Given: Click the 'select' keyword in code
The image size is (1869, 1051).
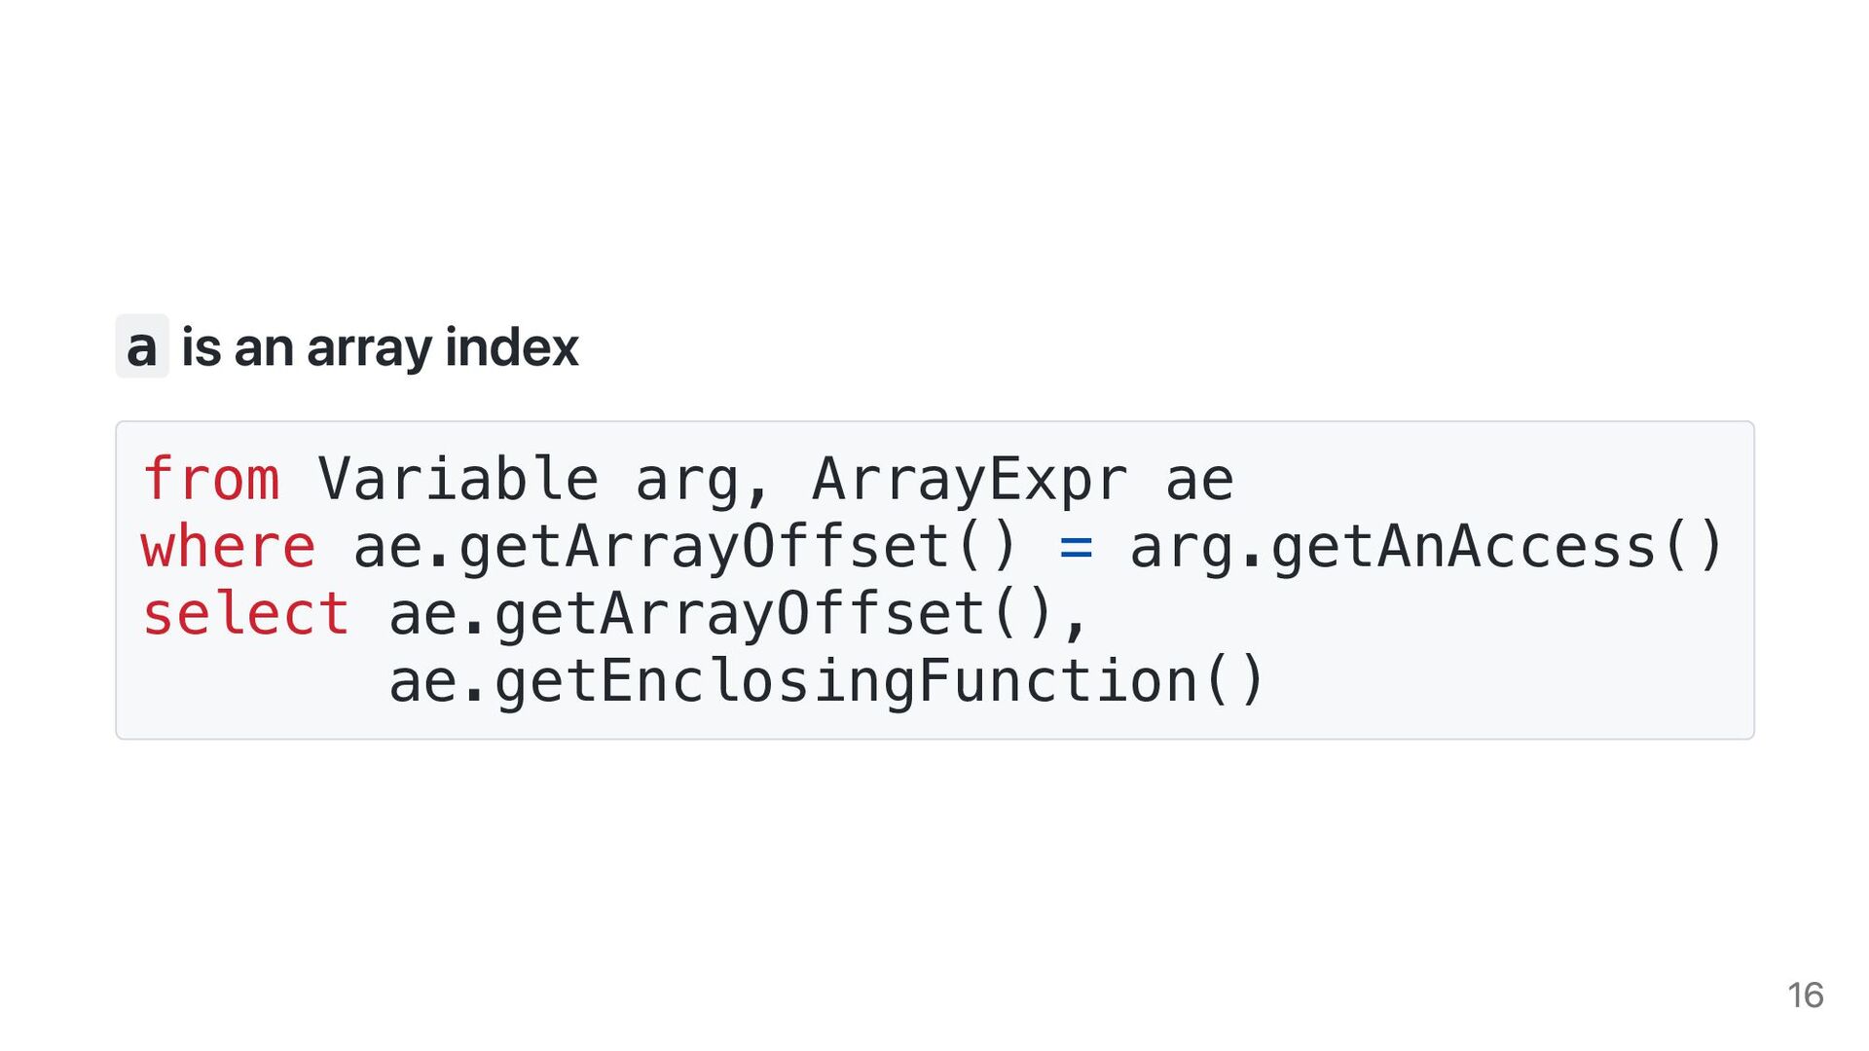Looking at the screenshot, I should pyautogui.click(x=245, y=613).
